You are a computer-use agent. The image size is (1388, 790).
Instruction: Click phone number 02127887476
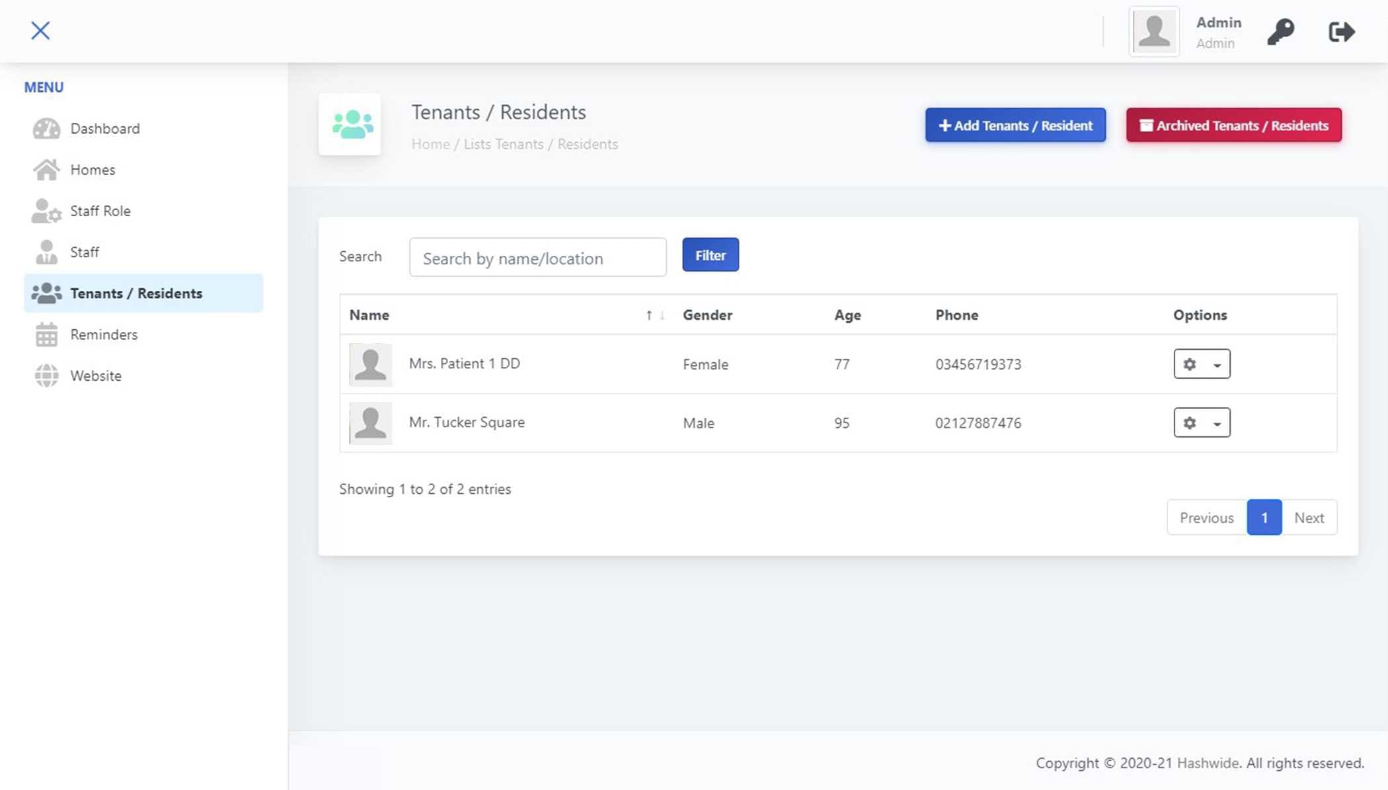click(978, 423)
